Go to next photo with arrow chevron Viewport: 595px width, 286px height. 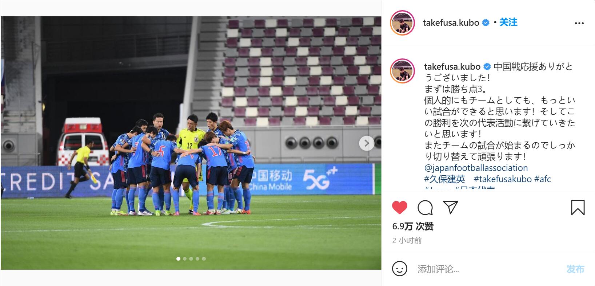coord(367,143)
